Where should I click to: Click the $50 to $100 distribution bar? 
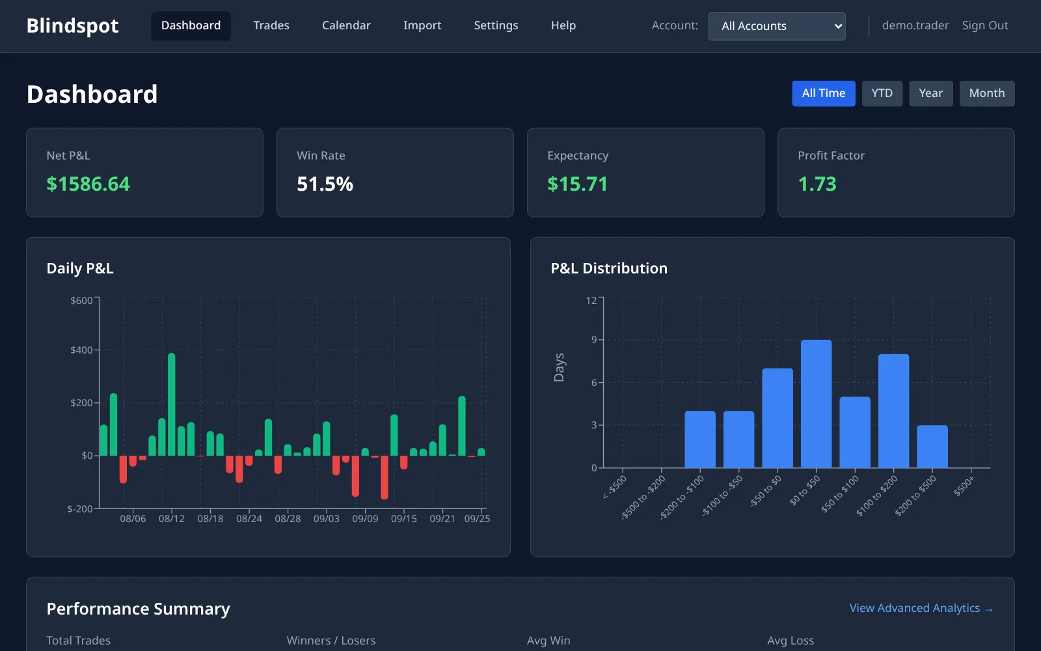point(855,432)
